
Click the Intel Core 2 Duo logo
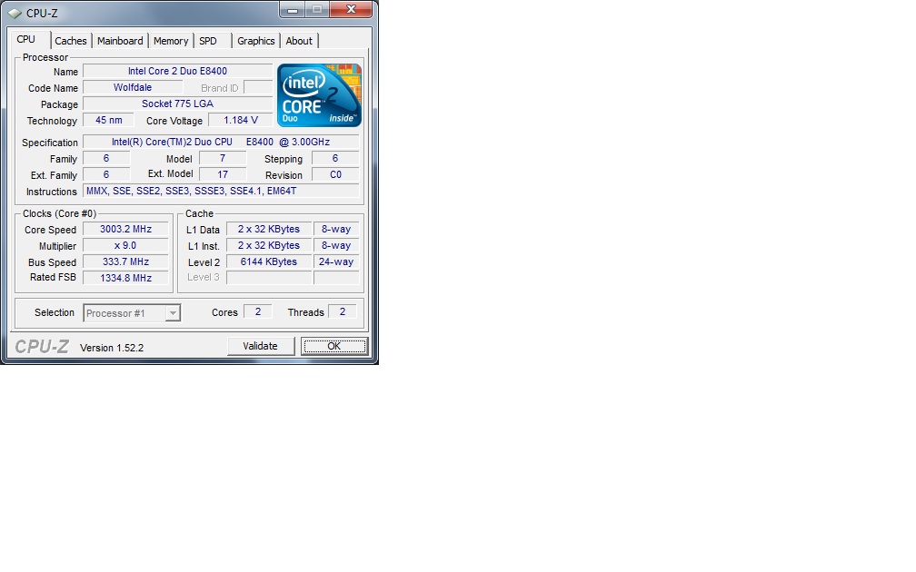(319, 95)
